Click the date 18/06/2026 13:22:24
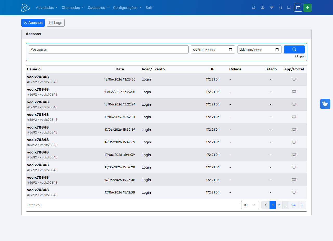 [x=120, y=104]
